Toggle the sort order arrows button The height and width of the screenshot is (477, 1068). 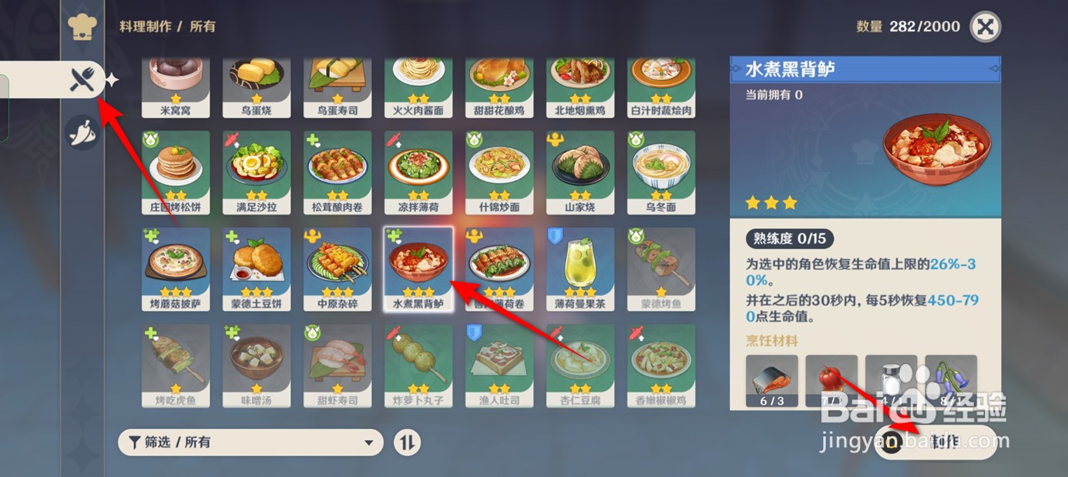point(408,442)
